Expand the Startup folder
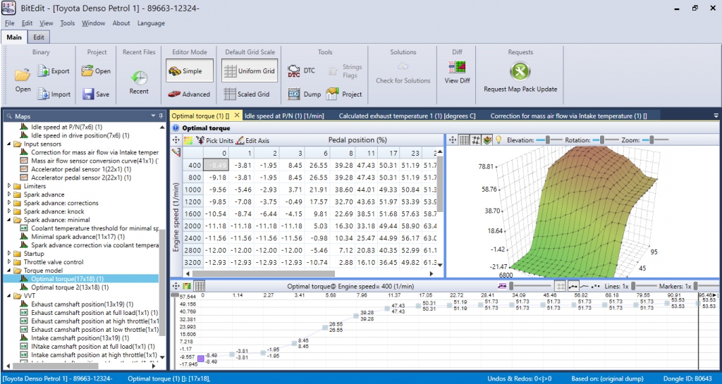The image size is (722, 384). click(10, 254)
